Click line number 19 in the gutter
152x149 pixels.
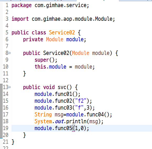(x=6, y=128)
